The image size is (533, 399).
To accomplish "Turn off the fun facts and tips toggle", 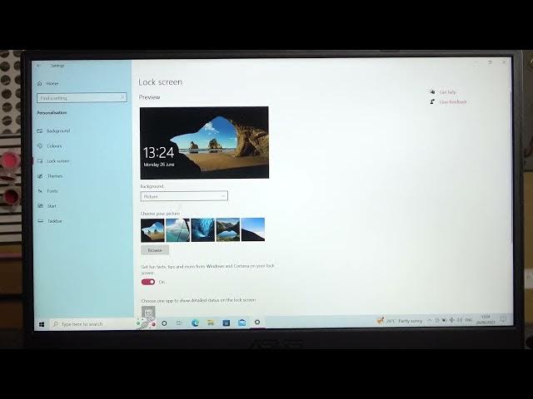I will tap(148, 282).
